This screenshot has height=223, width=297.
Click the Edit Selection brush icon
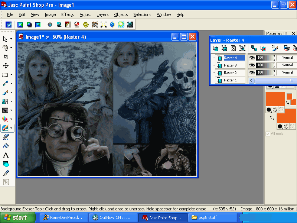[x=275, y=48]
